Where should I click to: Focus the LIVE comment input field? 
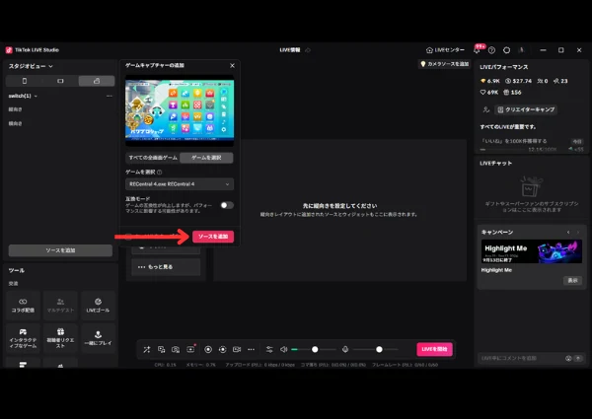522,358
